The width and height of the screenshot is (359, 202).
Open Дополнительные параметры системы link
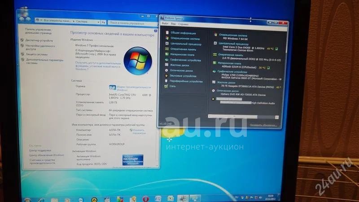44,61
